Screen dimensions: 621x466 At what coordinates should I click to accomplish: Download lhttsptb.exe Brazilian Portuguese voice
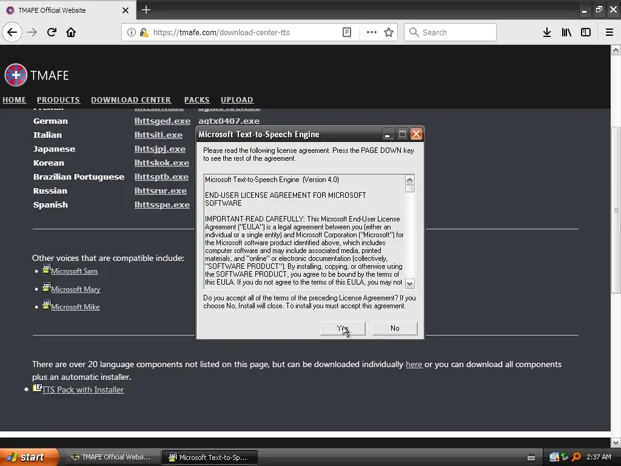161,177
